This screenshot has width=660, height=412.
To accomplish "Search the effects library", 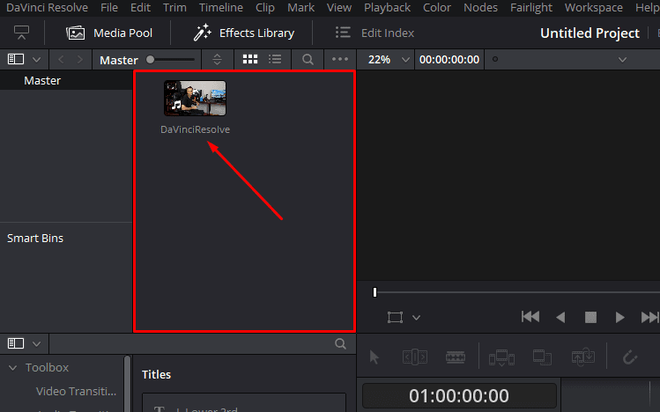I will (x=340, y=344).
